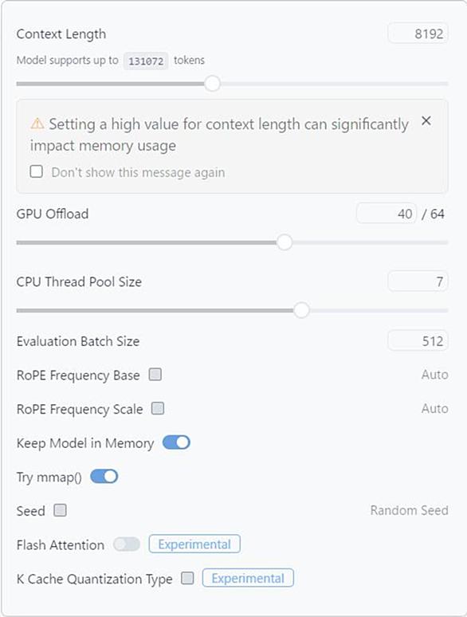Click the GPU Offload slider handle

(285, 242)
